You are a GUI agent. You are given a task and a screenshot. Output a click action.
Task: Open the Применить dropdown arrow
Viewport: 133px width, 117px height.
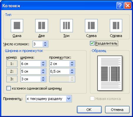[69, 98]
